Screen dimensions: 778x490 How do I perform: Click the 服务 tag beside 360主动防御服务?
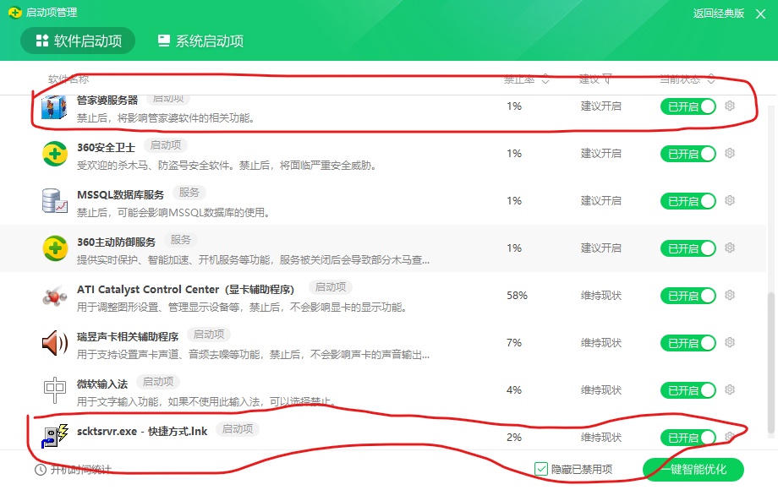pos(181,240)
